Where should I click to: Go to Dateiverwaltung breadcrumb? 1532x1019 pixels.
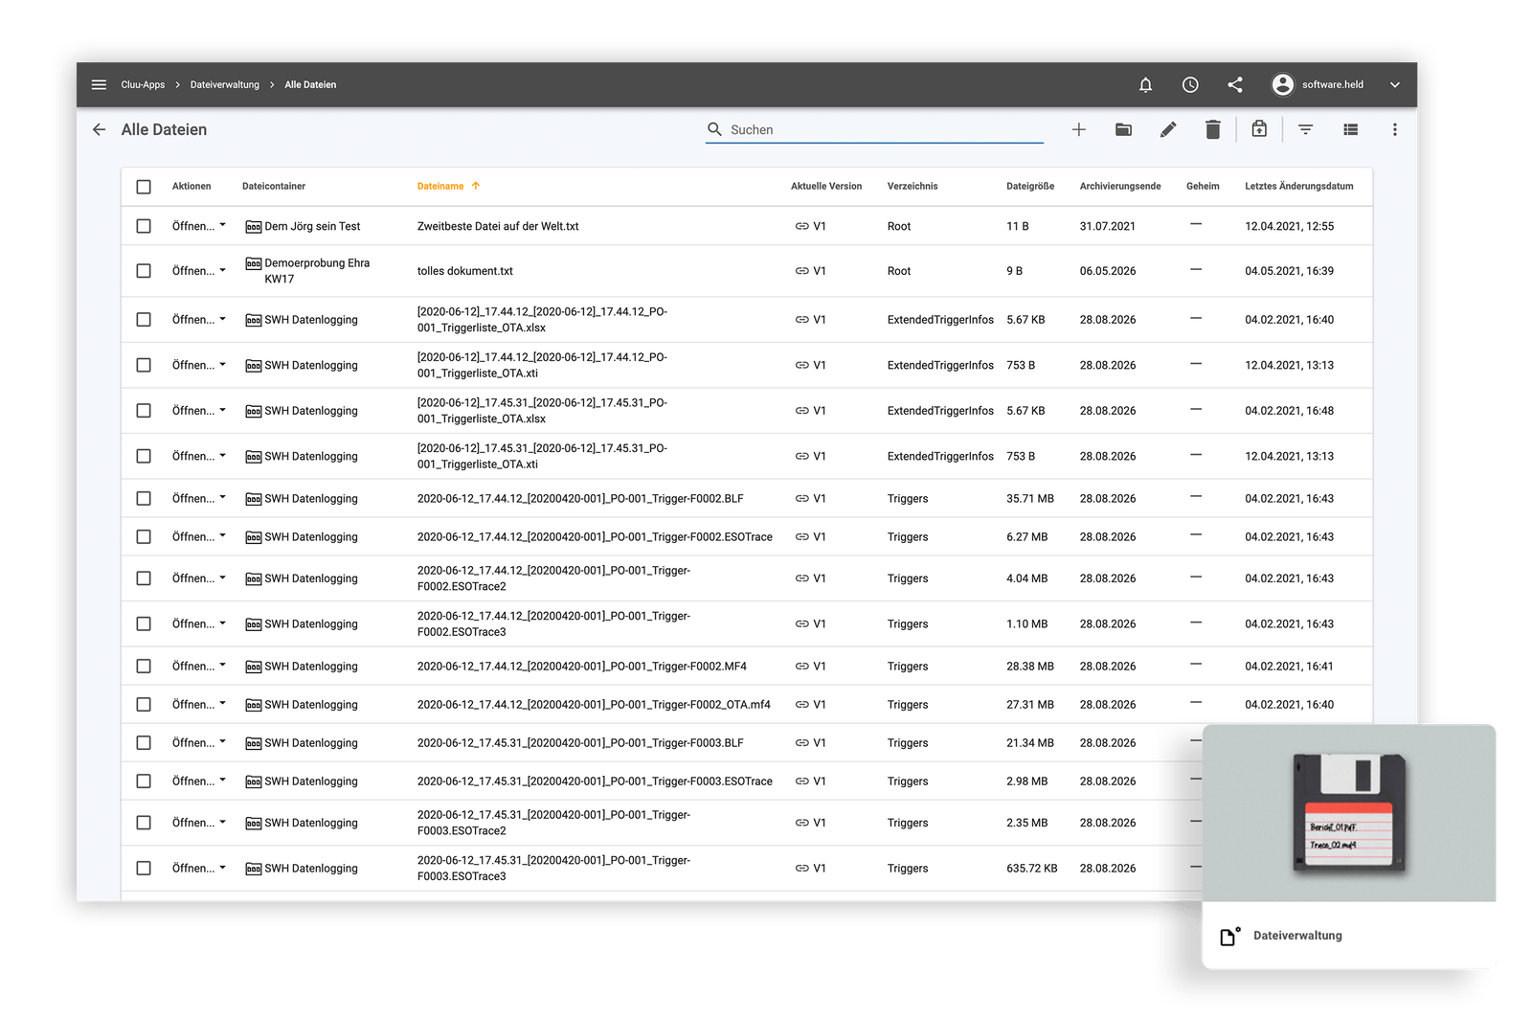[x=225, y=84]
